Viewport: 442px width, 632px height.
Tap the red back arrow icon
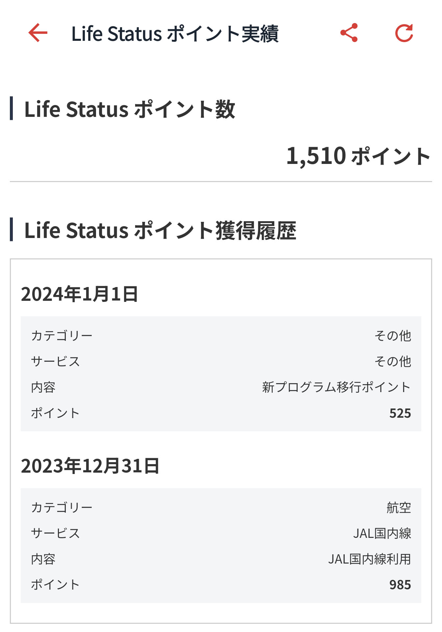click(38, 33)
